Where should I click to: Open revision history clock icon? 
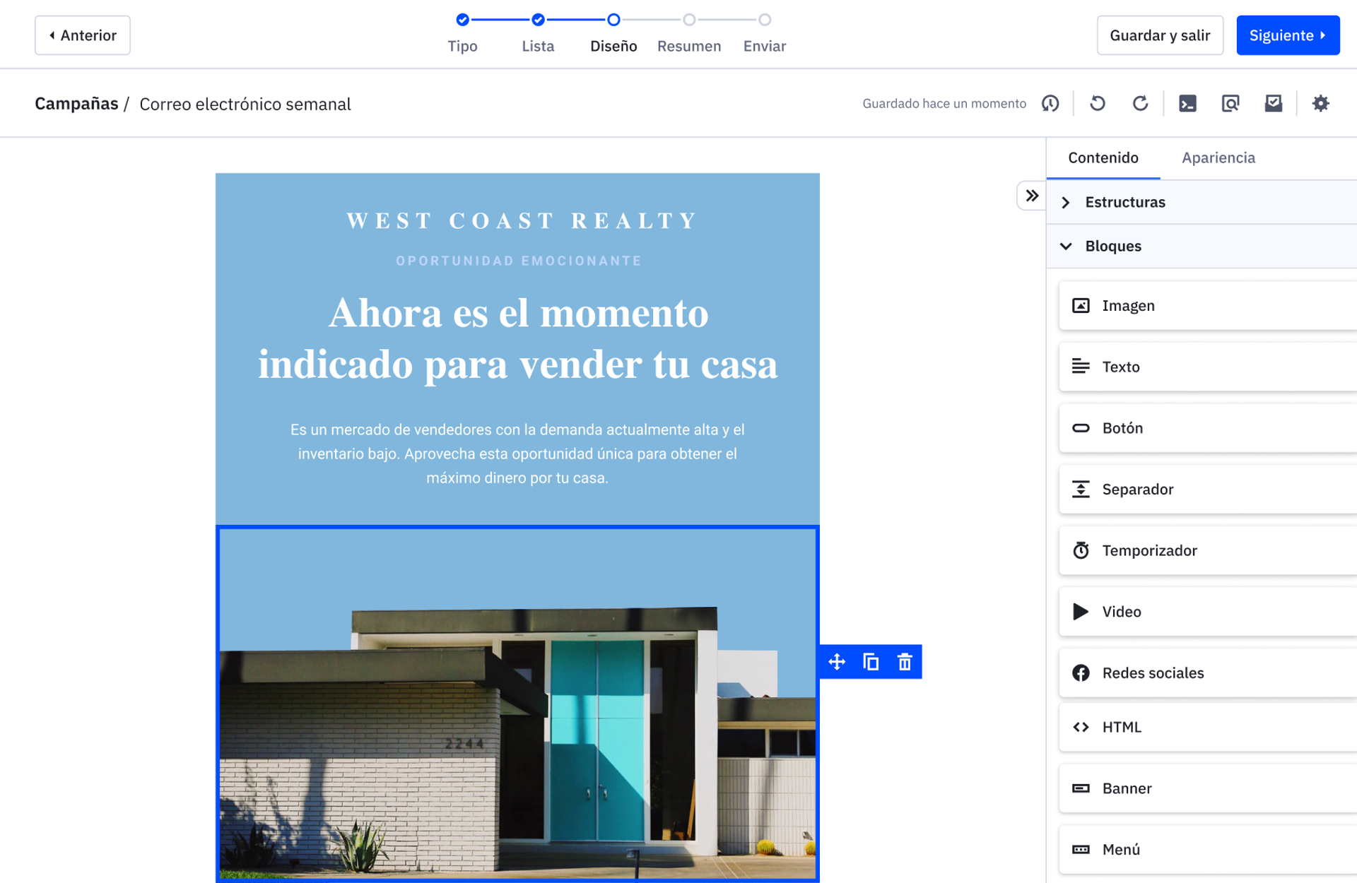(x=1050, y=104)
